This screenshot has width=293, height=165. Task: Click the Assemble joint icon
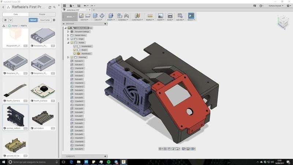126,16
